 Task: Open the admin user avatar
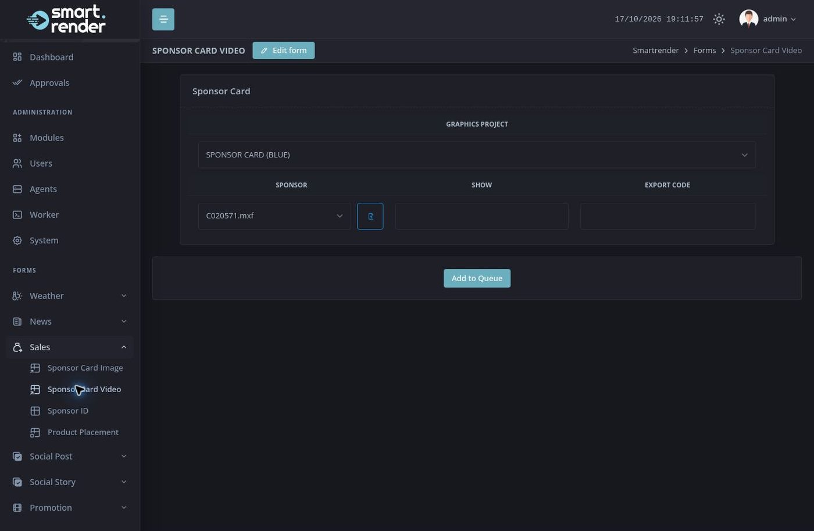coord(748,19)
